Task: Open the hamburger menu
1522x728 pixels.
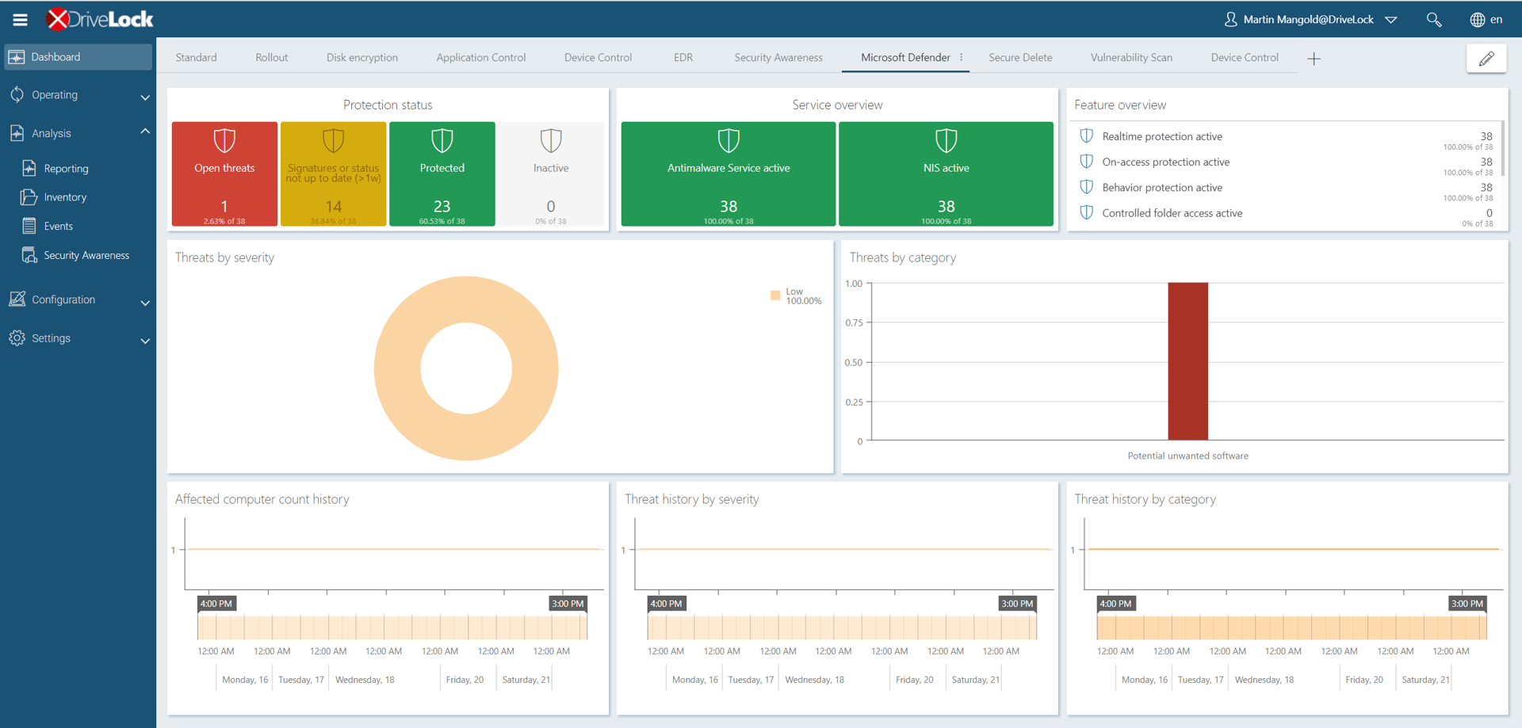Action: (x=20, y=19)
